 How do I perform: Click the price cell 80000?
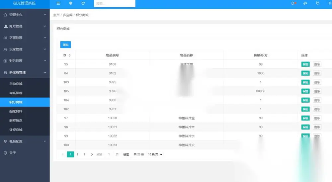[261, 91]
